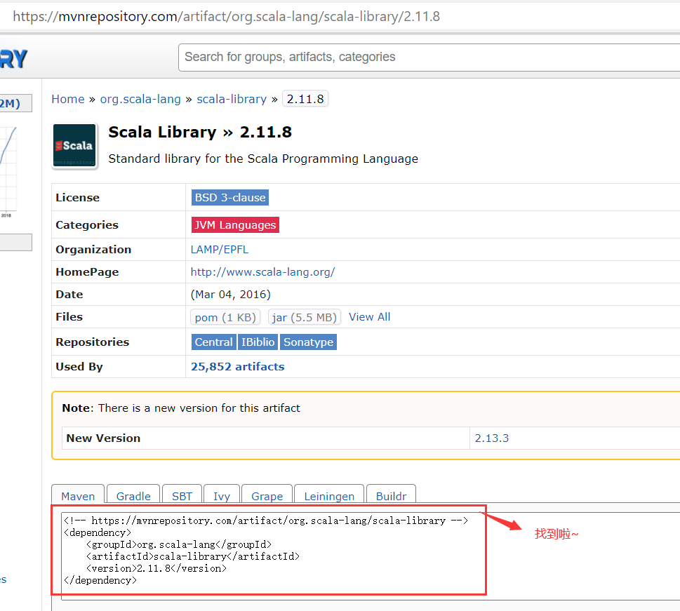Click the 'Used By' row label

point(79,366)
